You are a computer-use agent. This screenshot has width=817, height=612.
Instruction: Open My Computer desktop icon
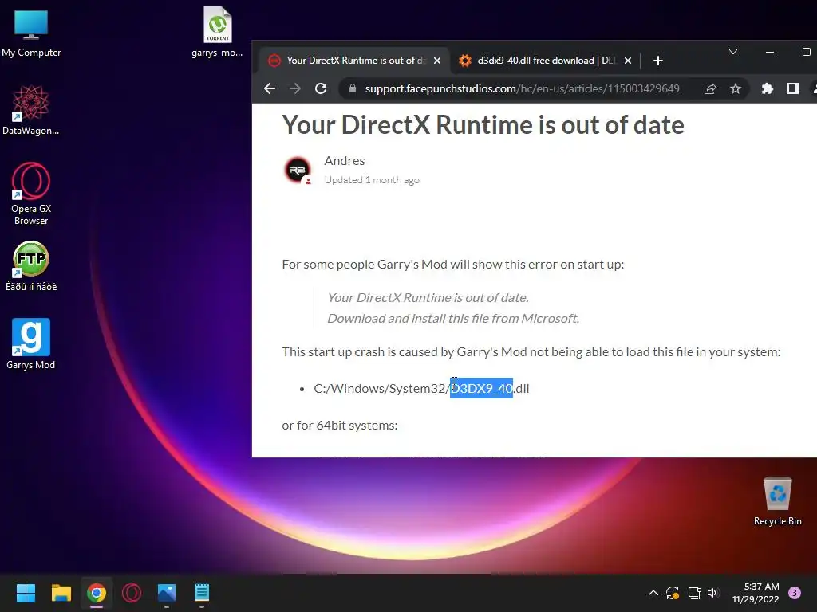31,32
